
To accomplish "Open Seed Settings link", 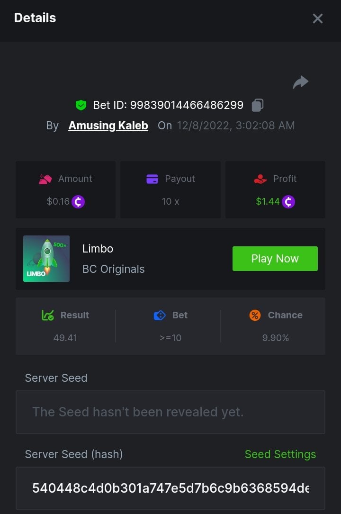I will pos(280,454).
